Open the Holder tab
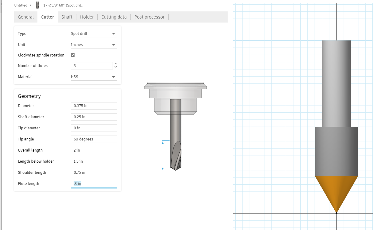The image size is (373, 230). point(87,17)
